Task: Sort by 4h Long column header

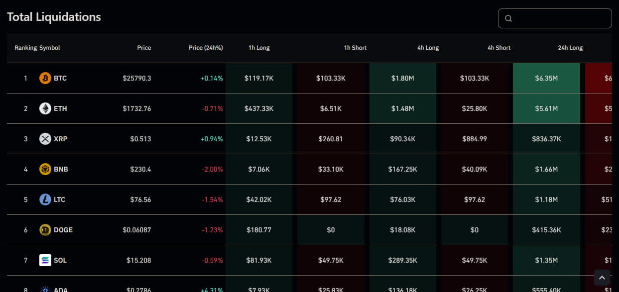Action: coord(428,48)
